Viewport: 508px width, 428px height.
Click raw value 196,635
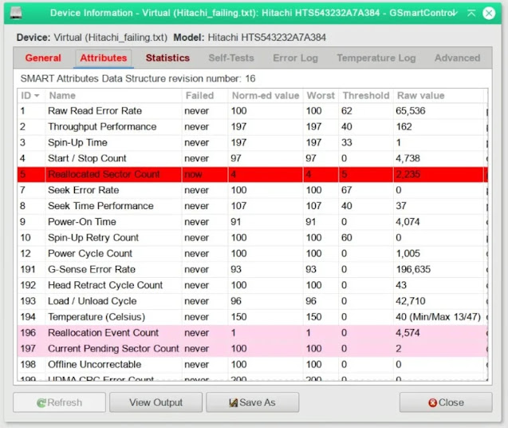tap(413, 269)
